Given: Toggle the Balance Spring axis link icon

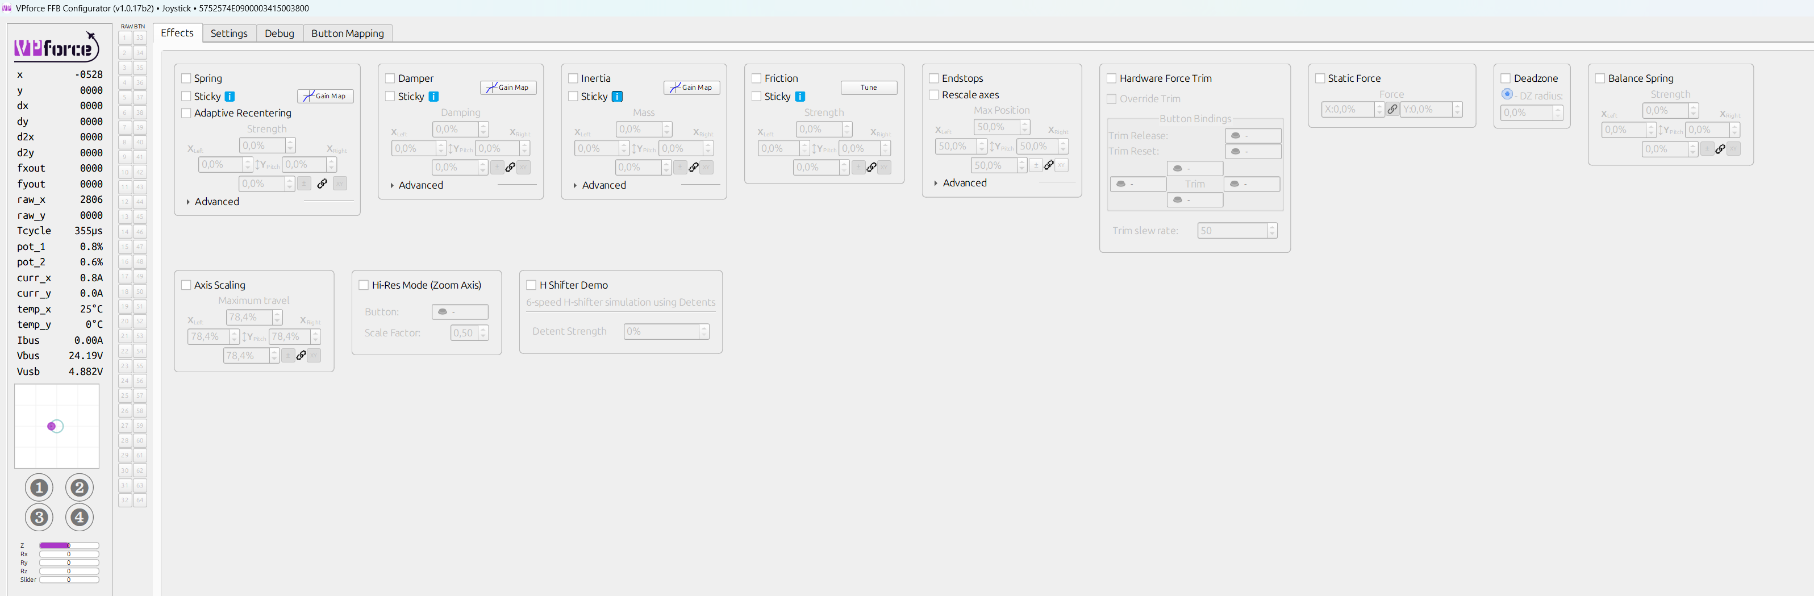Looking at the screenshot, I should (x=1720, y=149).
